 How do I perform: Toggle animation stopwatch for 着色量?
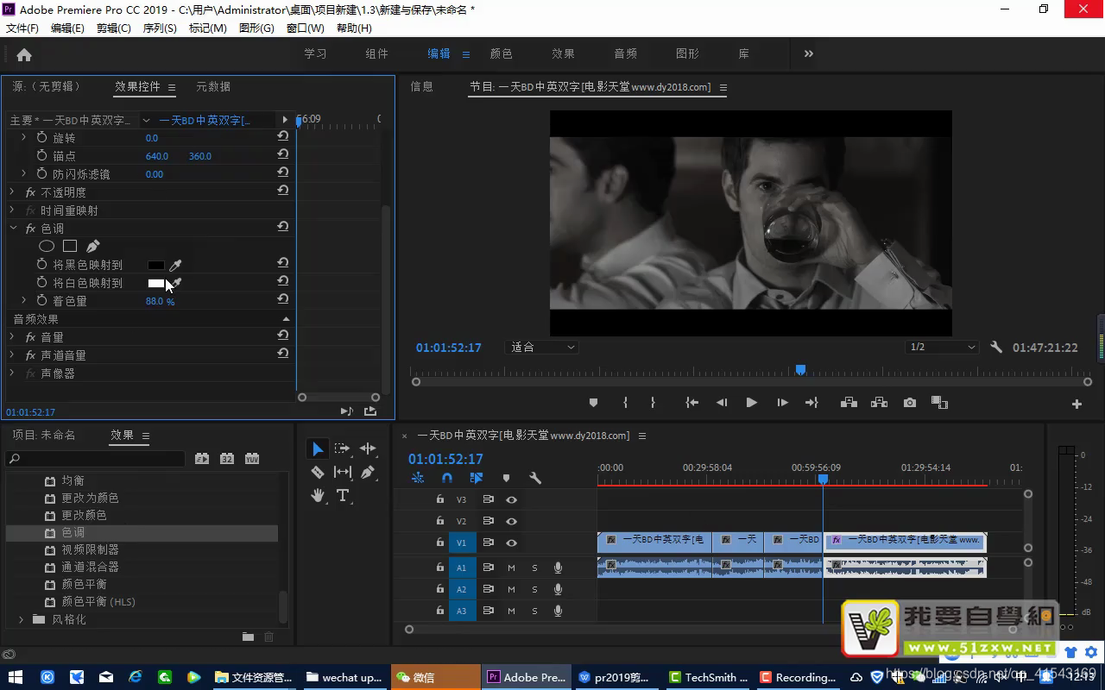coord(41,300)
